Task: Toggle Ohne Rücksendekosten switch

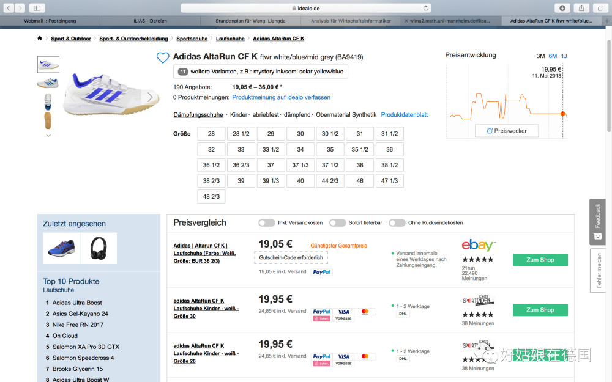Action: coord(397,222)
